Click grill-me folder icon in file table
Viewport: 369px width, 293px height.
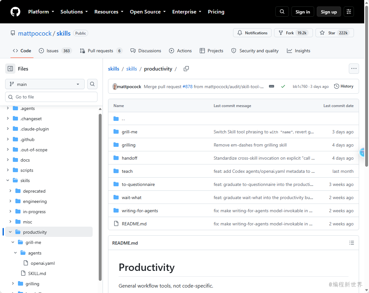point(116,131)
